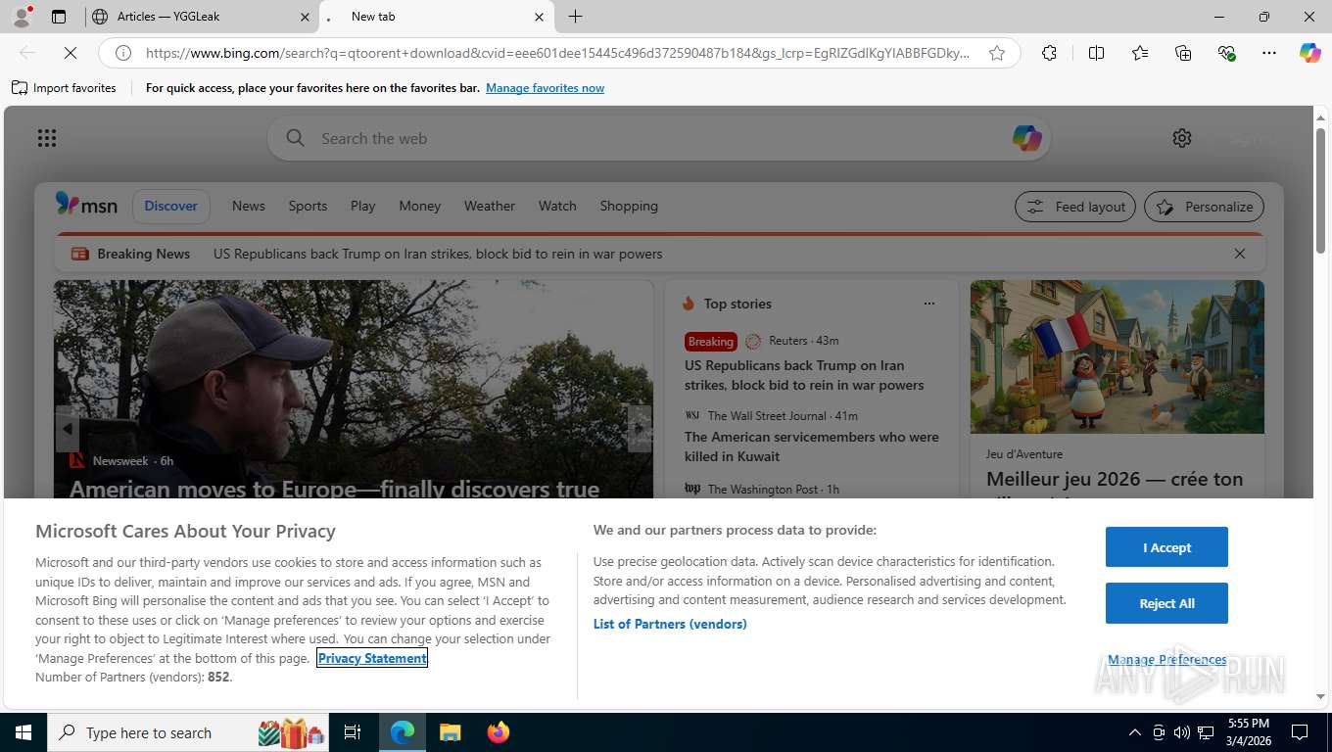
Task: View site information icon in address bar
Action: [x=123, y=53]
